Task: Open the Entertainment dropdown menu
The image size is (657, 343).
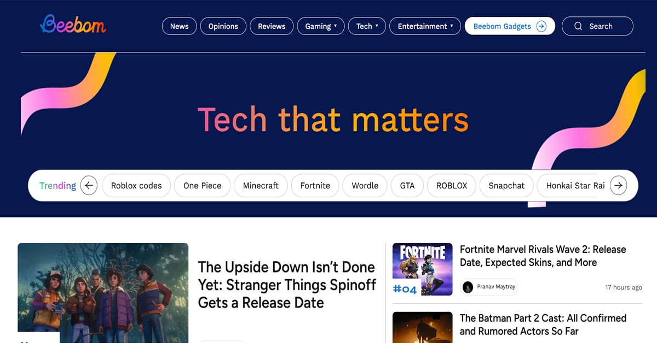Action: tap(425, 26)
